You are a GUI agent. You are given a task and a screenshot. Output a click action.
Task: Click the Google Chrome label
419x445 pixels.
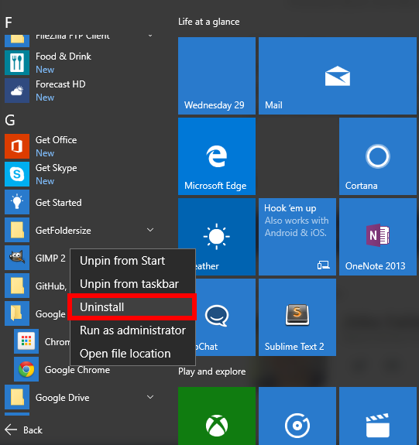77,370
